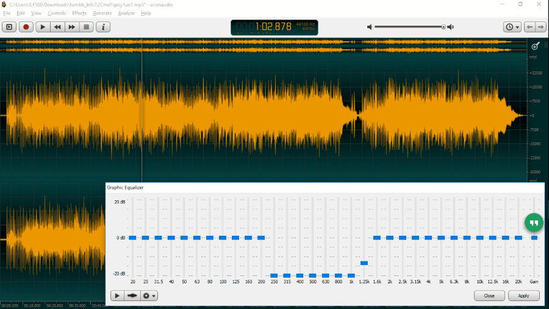Open the File menu
549x309 pixels.
click(7, 13)
